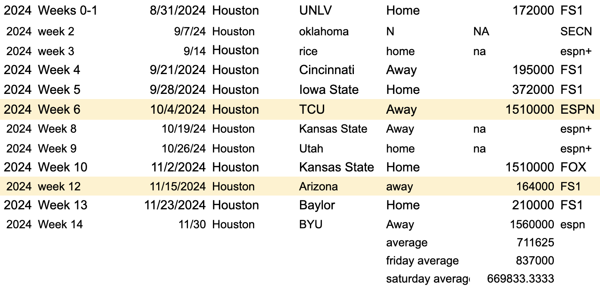This screenshot has height=286, width=600.
Task: Click the 10/4/2024 date cell
Action: coord(178,109)
